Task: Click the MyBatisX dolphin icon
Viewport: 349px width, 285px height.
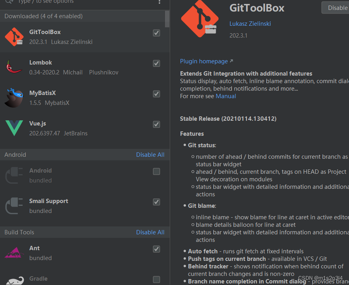Action: point(14,97)
